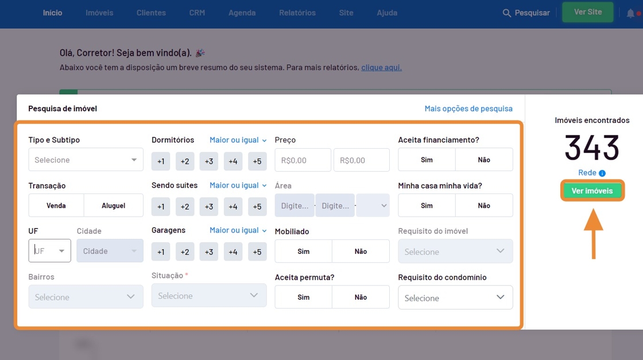Select +2 under Garagens

click(x=185, y=251)
